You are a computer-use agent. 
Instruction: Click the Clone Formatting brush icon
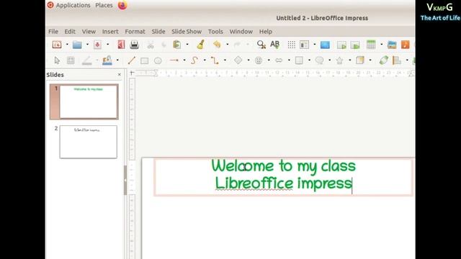point(201,45)
